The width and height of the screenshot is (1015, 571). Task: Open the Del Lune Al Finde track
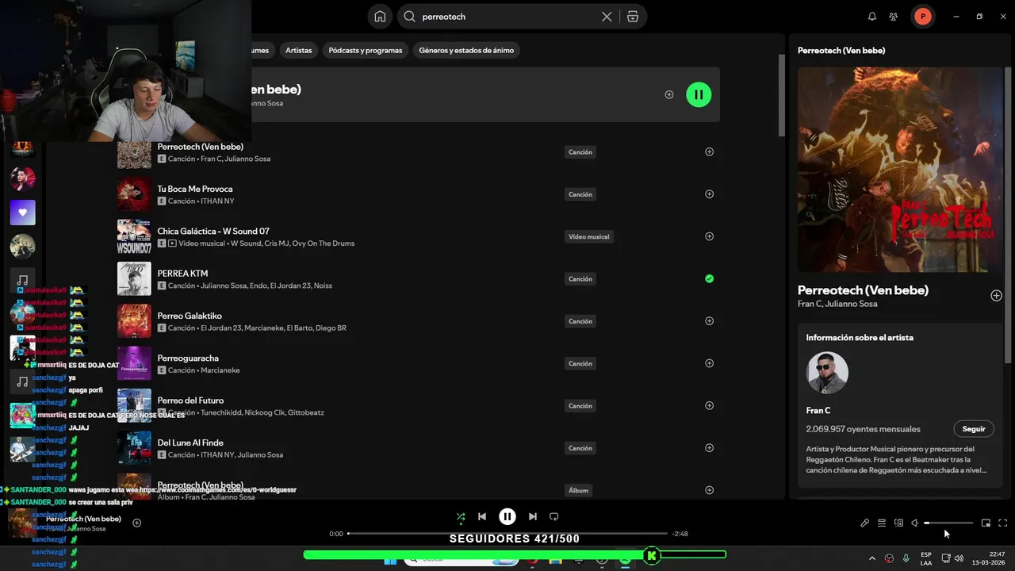[x=190, y=443]
